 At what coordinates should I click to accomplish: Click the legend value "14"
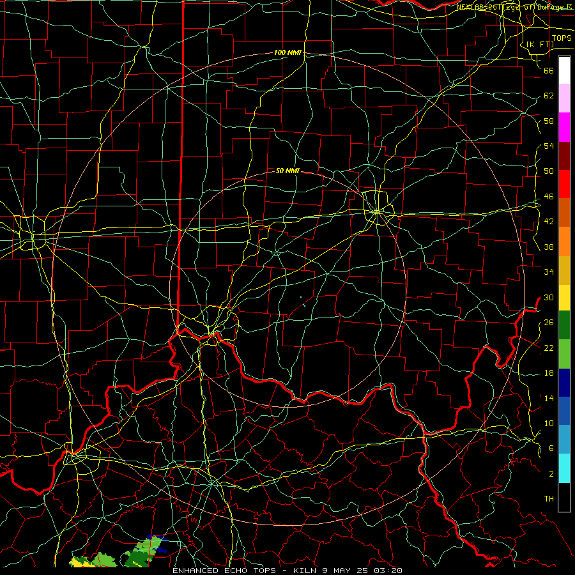[x=549, y=398]
